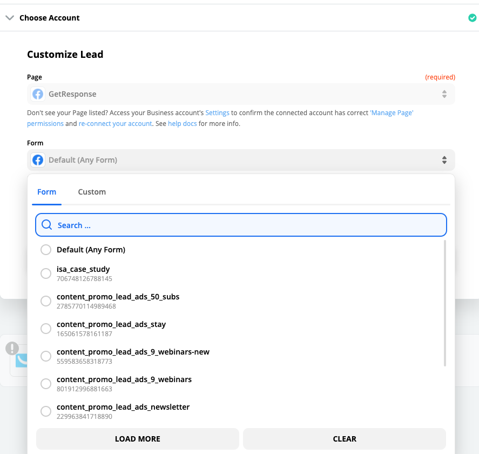Switch to the Form tab
Viewport: 479px width, 454px height.
click(x=47, y=192)
